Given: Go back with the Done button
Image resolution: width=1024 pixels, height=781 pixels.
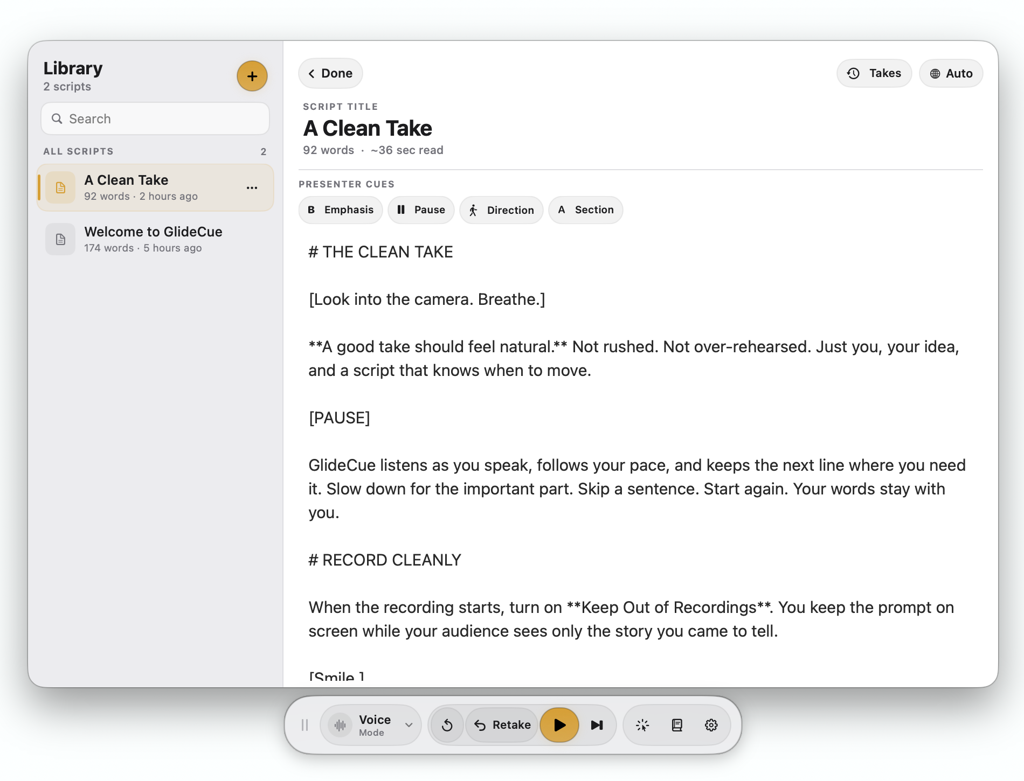Looking at the screenshot, I should coord(330,73).
